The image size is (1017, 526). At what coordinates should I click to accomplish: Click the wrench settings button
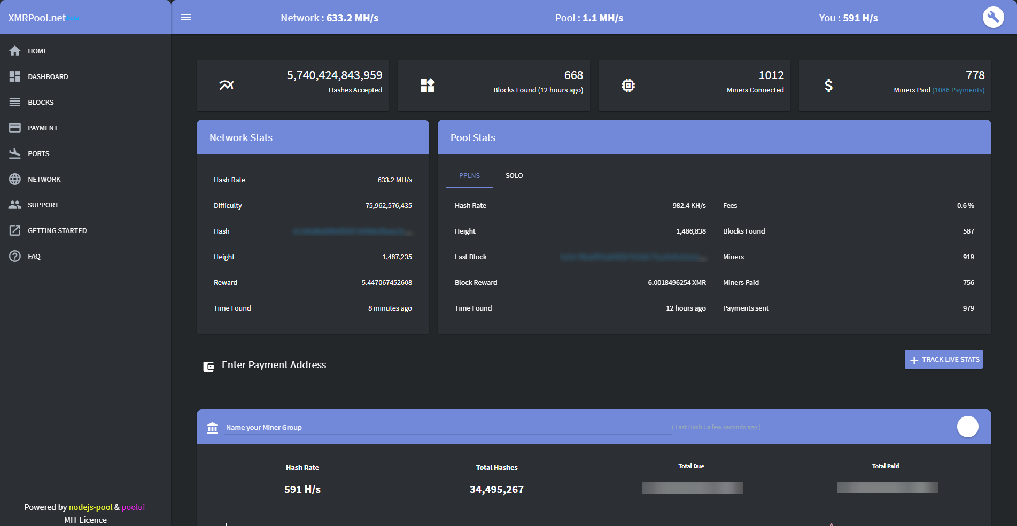click(993, 17)
